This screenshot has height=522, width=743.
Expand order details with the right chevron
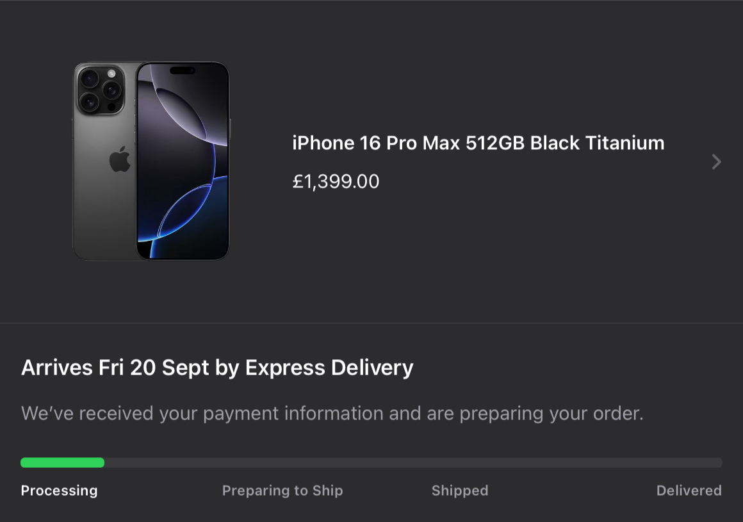[x=716, y=162]
